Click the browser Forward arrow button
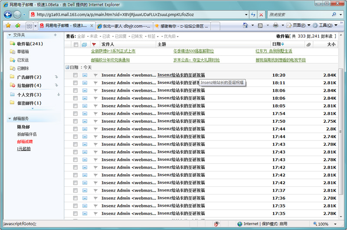The height and width of the screenshot is (230, 347). [17, 15]
